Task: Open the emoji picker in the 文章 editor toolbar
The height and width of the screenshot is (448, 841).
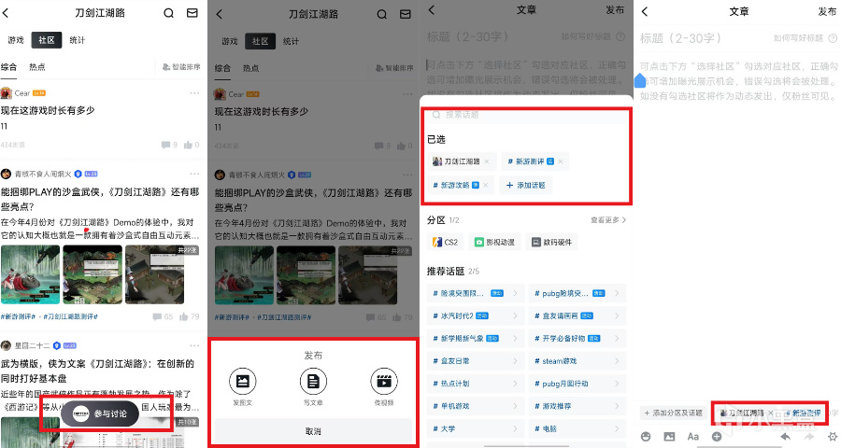Action: tap(646, 437)
